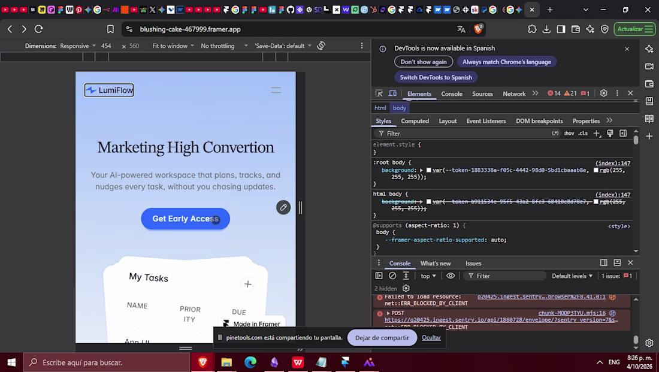The height and width of the screenshot is (372, 659).
Task: Switch to the Sources tab
Action: pos(482,93)
